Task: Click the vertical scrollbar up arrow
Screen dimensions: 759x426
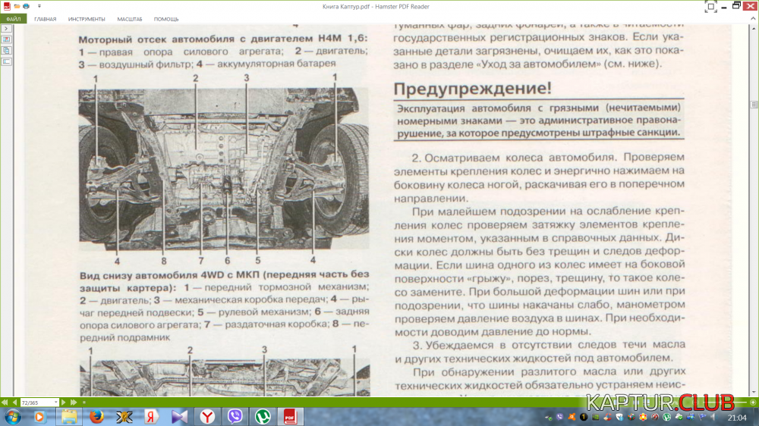Action: [x=754, y=28]
